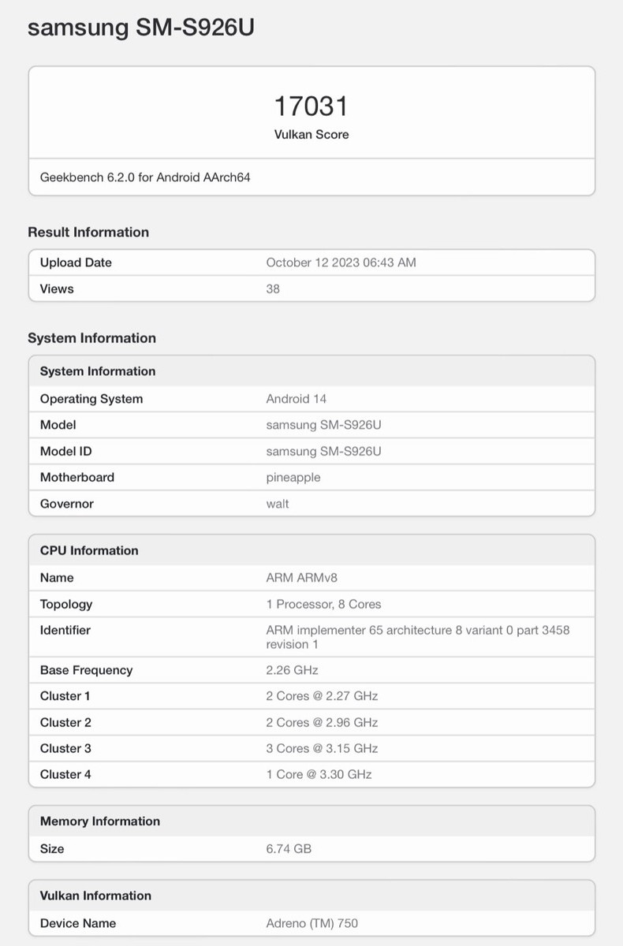Click the Memory Size 6.74 GB value

click(x=289, y=849)
